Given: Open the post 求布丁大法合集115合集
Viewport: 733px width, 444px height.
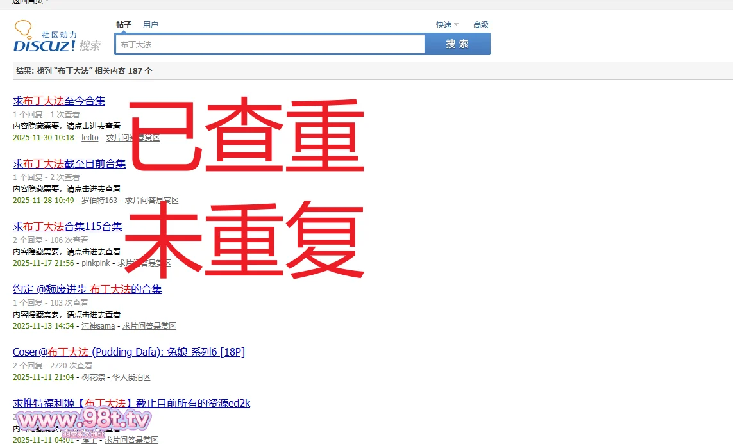Looking at the screenshot, I should pyautogui.click(x=67, y=226).
